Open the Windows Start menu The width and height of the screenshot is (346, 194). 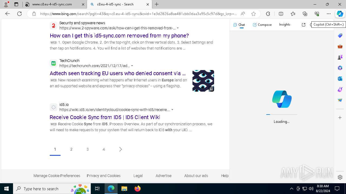(x=6, y=189)
